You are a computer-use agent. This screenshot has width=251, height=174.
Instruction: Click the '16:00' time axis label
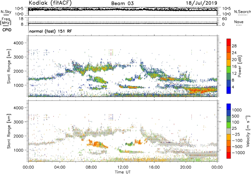point(154,167)
